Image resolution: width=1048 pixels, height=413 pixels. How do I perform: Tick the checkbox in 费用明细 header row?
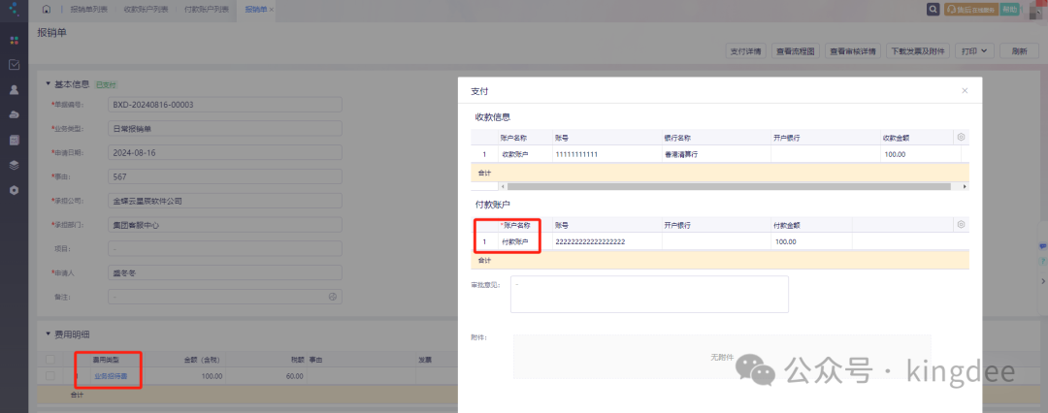(x=49, y=359)
